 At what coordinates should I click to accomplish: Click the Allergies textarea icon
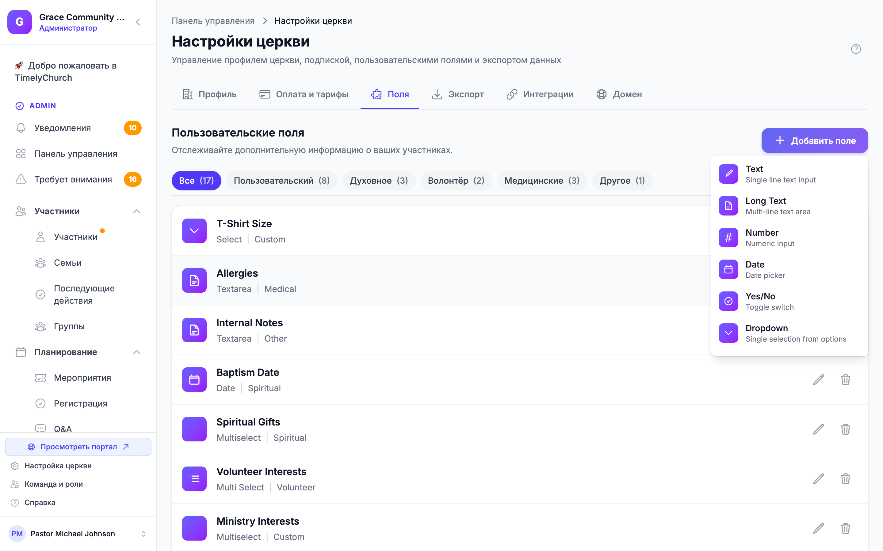point(194,280)
